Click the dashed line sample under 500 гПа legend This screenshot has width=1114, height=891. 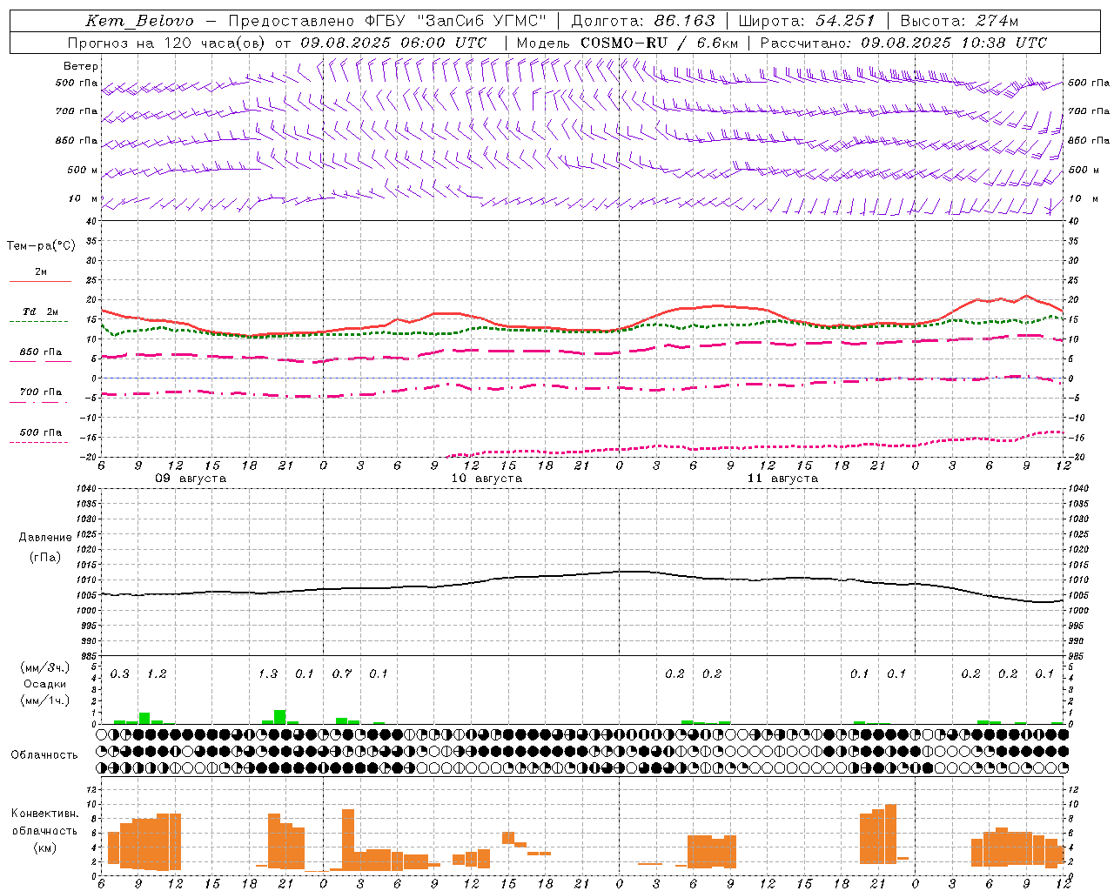pos(38,442)
